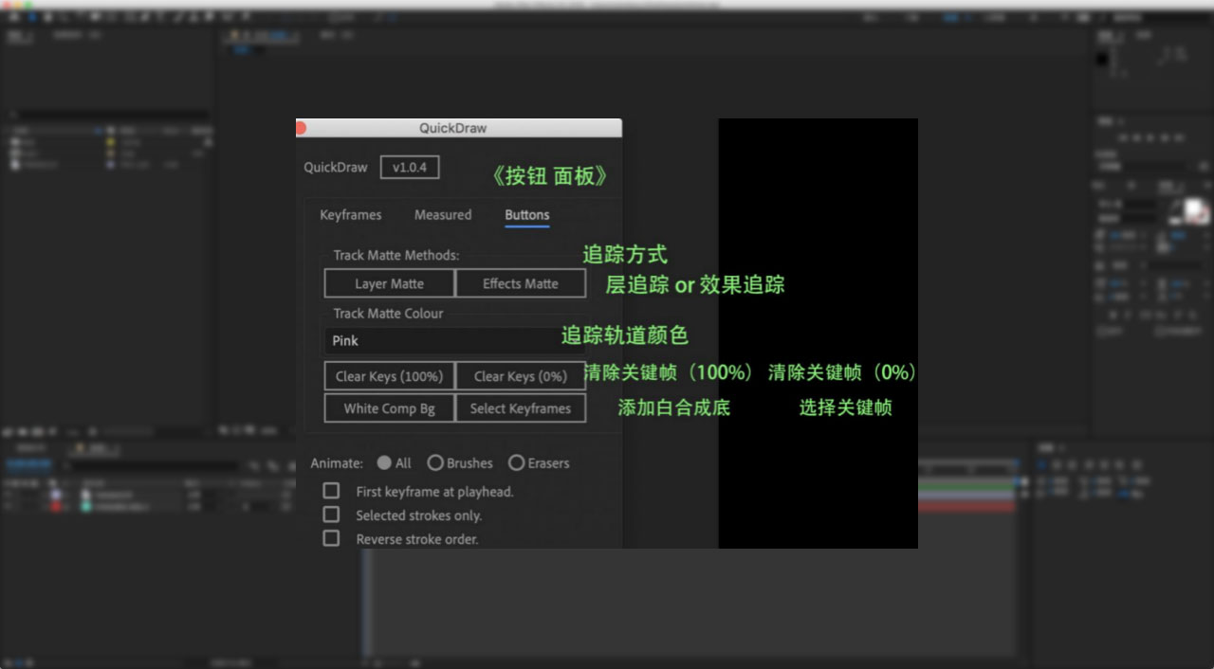1214x669 pixels.
Task: Choose the Layer Matte method
Action: coord(390,283)
